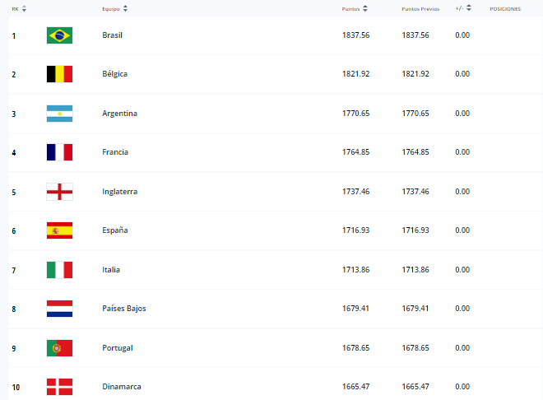Click the Francia flag icon
The image size is (543, 400).
coord(59,152)
